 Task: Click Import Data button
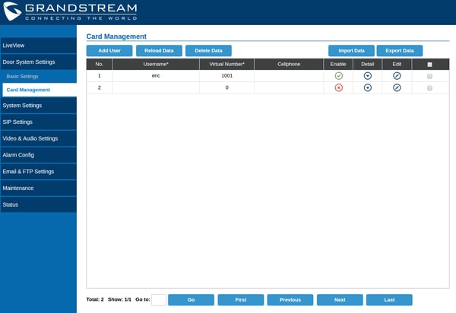[x=351, y=51]
